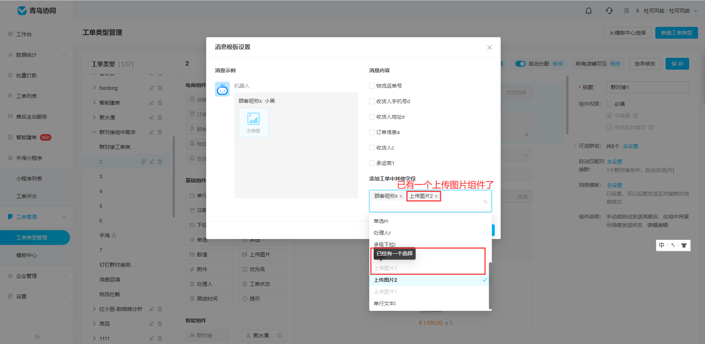Click the dropdown list scrollbar
Screen dimensions: 705x344
pos(490,285)
